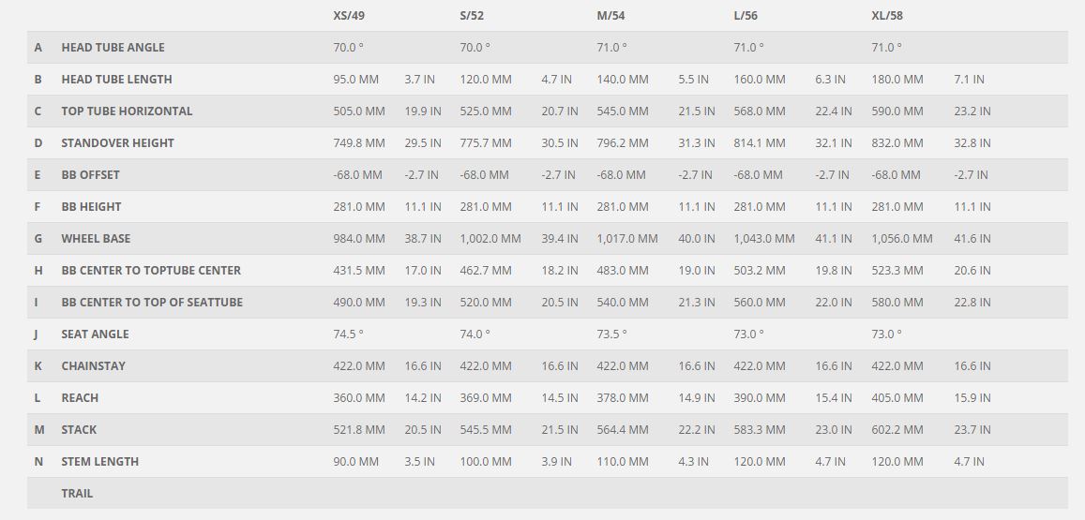Click the STANDOVER HEIGHT row label
Viewport: 1085px width, 520px height.
pyautogui.click(x=117, y=143)
